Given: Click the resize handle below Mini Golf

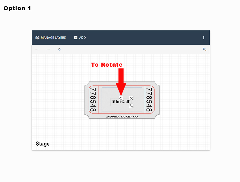Looking at the screenshot, I should (131, 106).
